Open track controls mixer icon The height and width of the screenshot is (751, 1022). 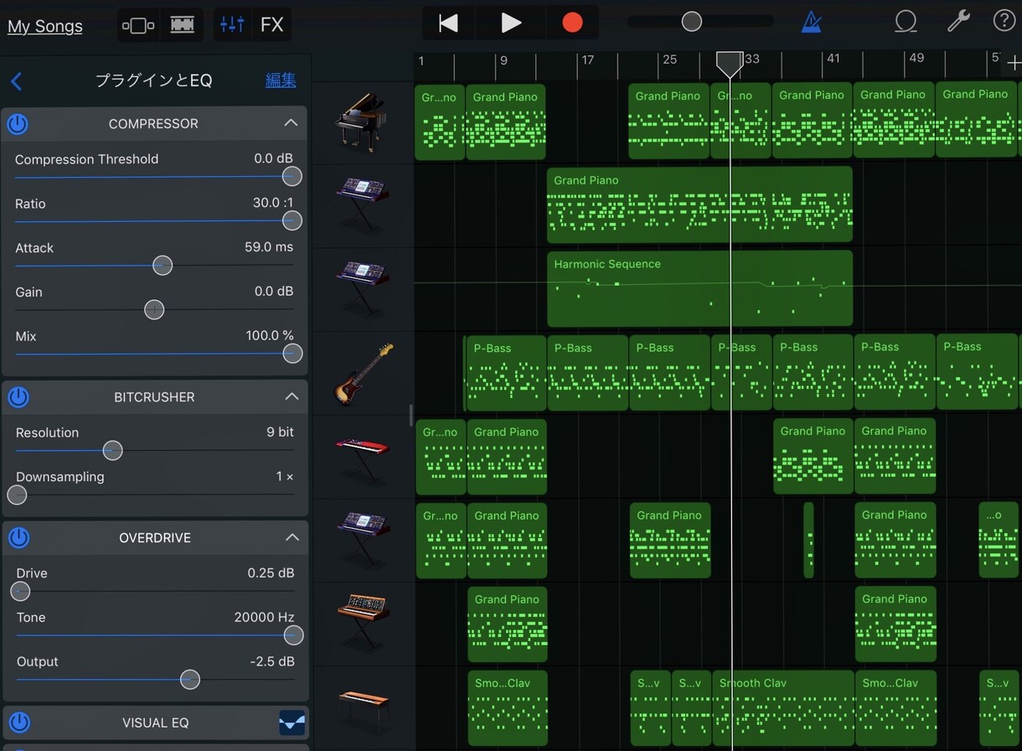pyautogui.click(x=232, y=24)
